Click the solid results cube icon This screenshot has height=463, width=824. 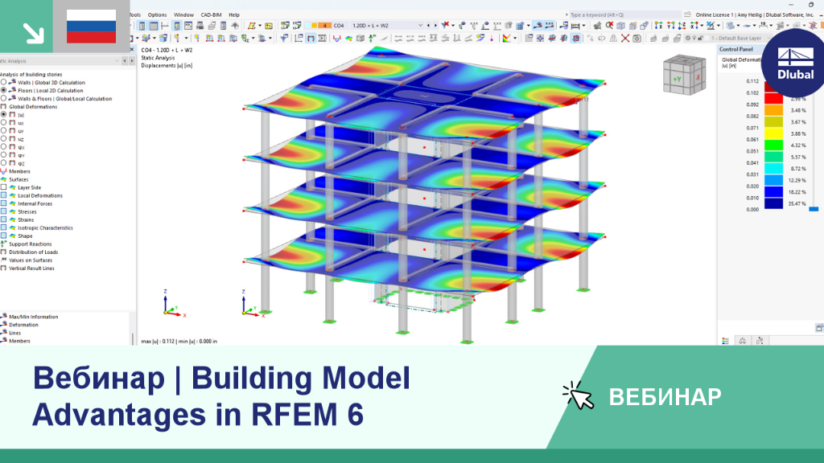(360, 38)
